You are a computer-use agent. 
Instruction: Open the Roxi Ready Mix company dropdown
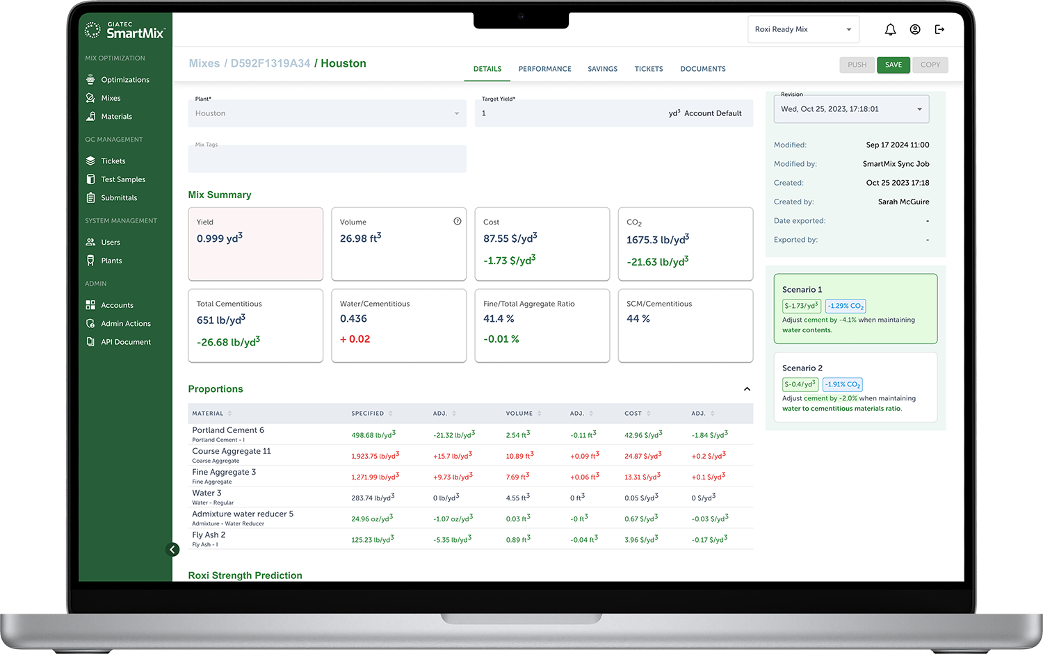pos(803,29)
